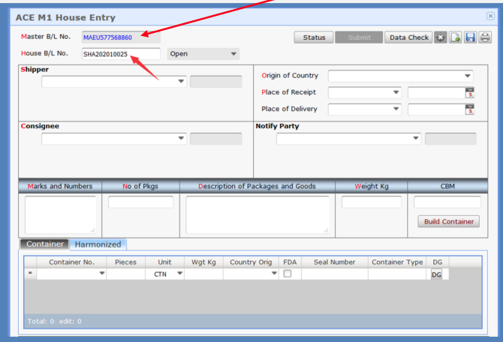Close the ACE M1 House Entry dialog
503x342 pixels.
click(x=490, y=16)
